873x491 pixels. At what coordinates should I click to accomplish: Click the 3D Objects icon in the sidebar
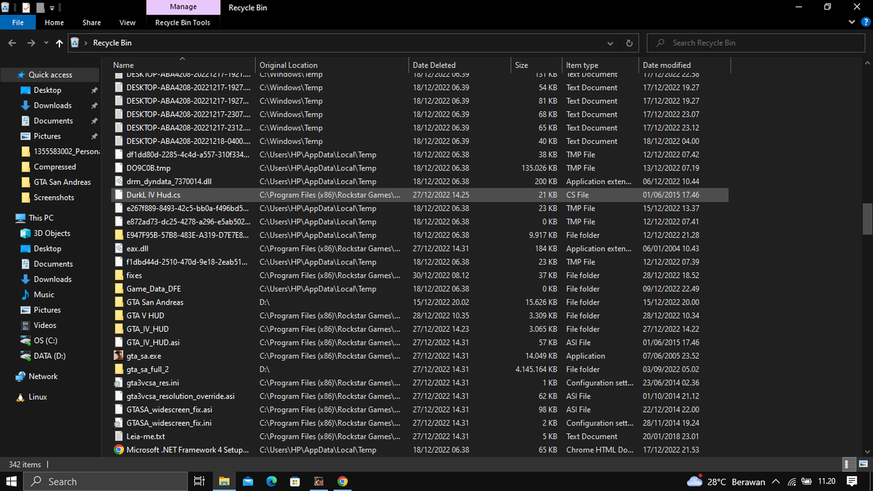(25, 233)
